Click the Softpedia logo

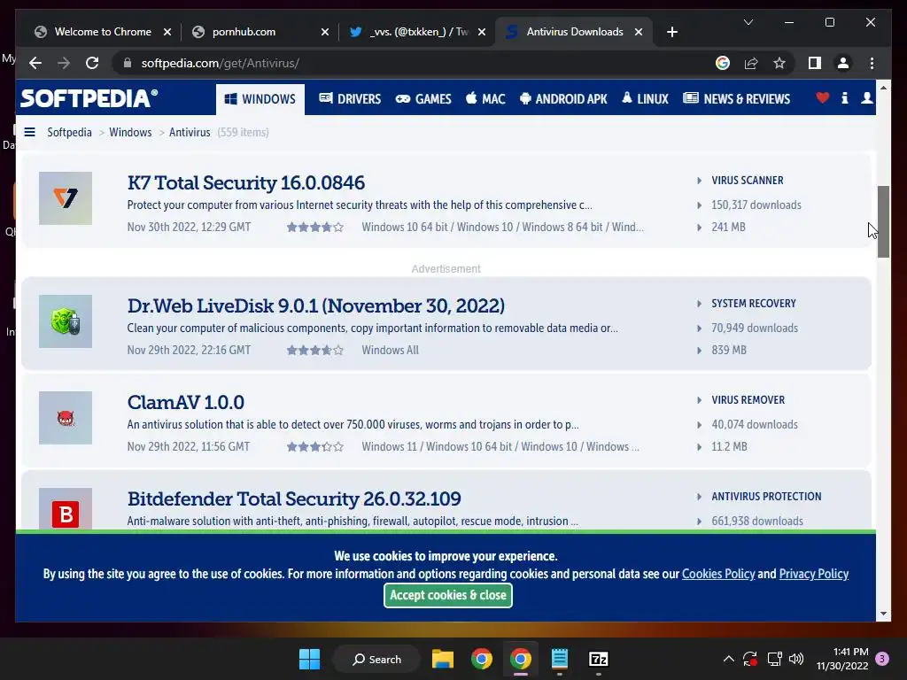point(89,98)
